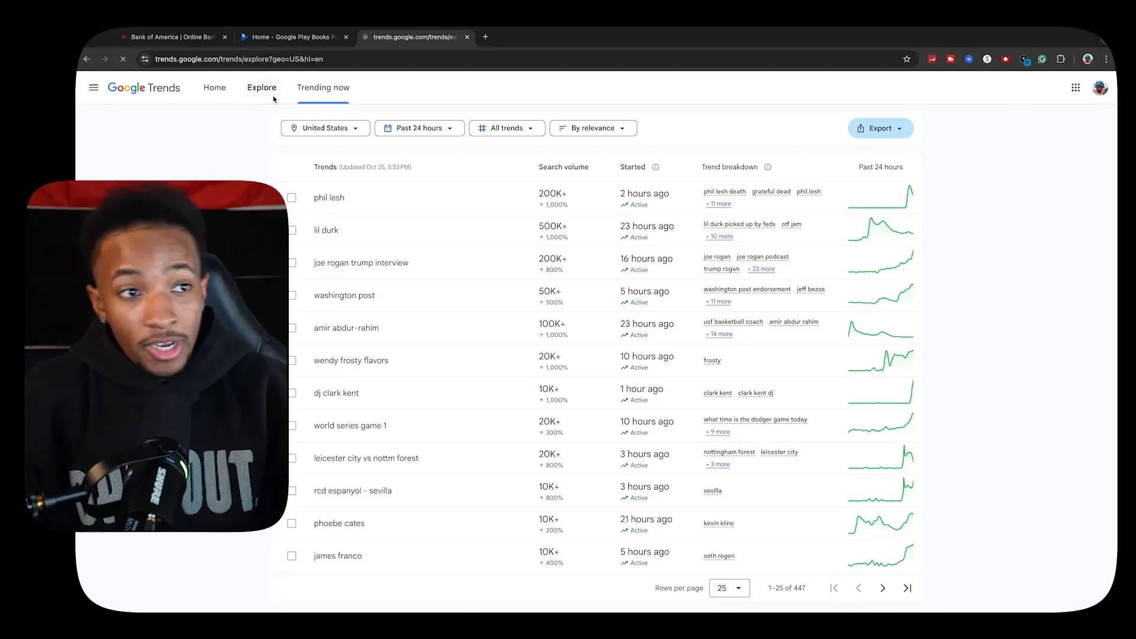
Task: Close the Bank of America tab
Action: coord(225,37)
